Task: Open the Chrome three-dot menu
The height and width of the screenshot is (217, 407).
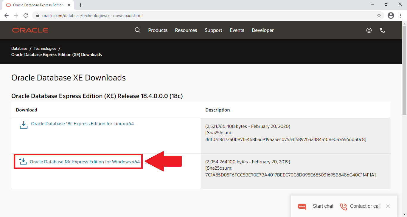Action: tap(400, 15)
